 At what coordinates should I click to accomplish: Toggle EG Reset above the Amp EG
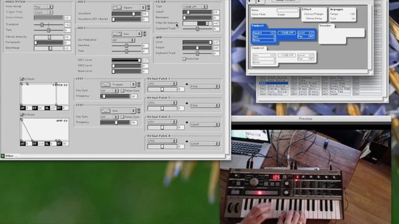coord(22,114)
